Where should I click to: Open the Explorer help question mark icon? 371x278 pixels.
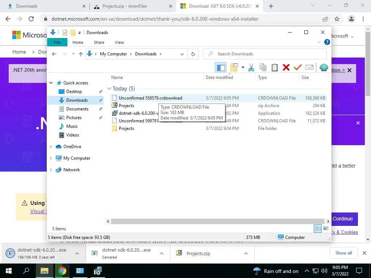coord(327,42)
